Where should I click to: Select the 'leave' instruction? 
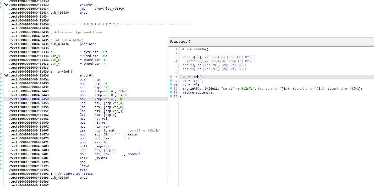(84, 166)
